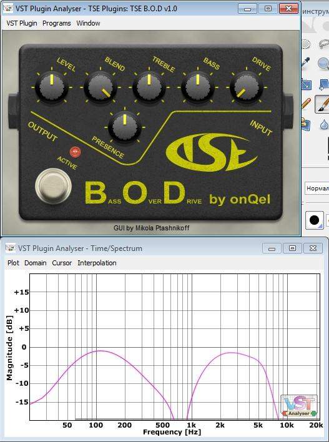Maximize the TSE B.O.D plugin window
Image resolution: width=329 pixels, height=442 pixels.
[268, 9]
